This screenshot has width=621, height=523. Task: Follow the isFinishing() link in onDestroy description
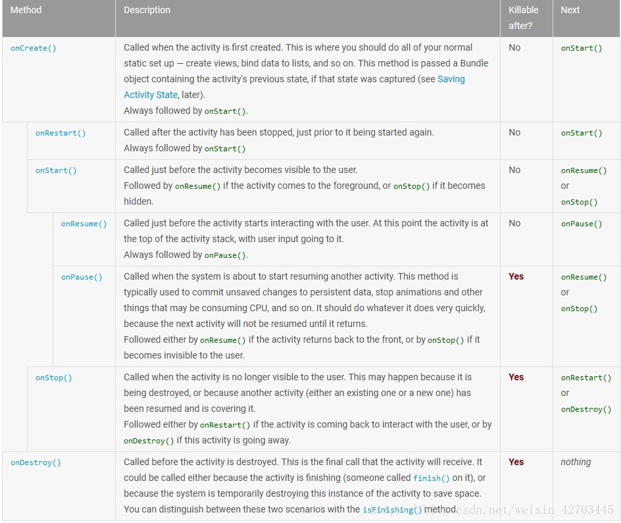point(392,510)
